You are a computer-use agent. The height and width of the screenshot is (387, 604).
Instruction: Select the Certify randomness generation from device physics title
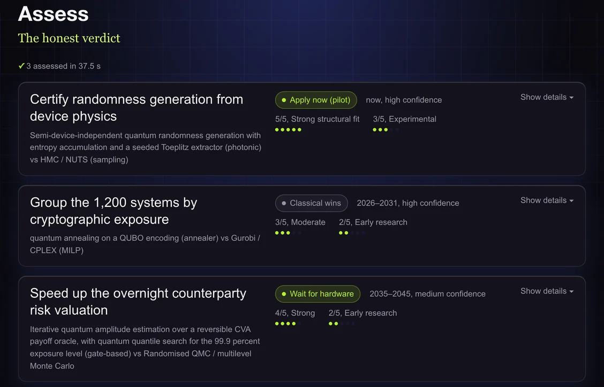137,108
